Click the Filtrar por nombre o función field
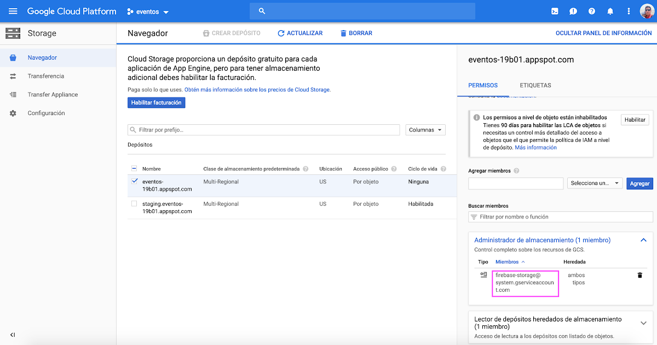 pyautogui.click(x=561, y=217)
